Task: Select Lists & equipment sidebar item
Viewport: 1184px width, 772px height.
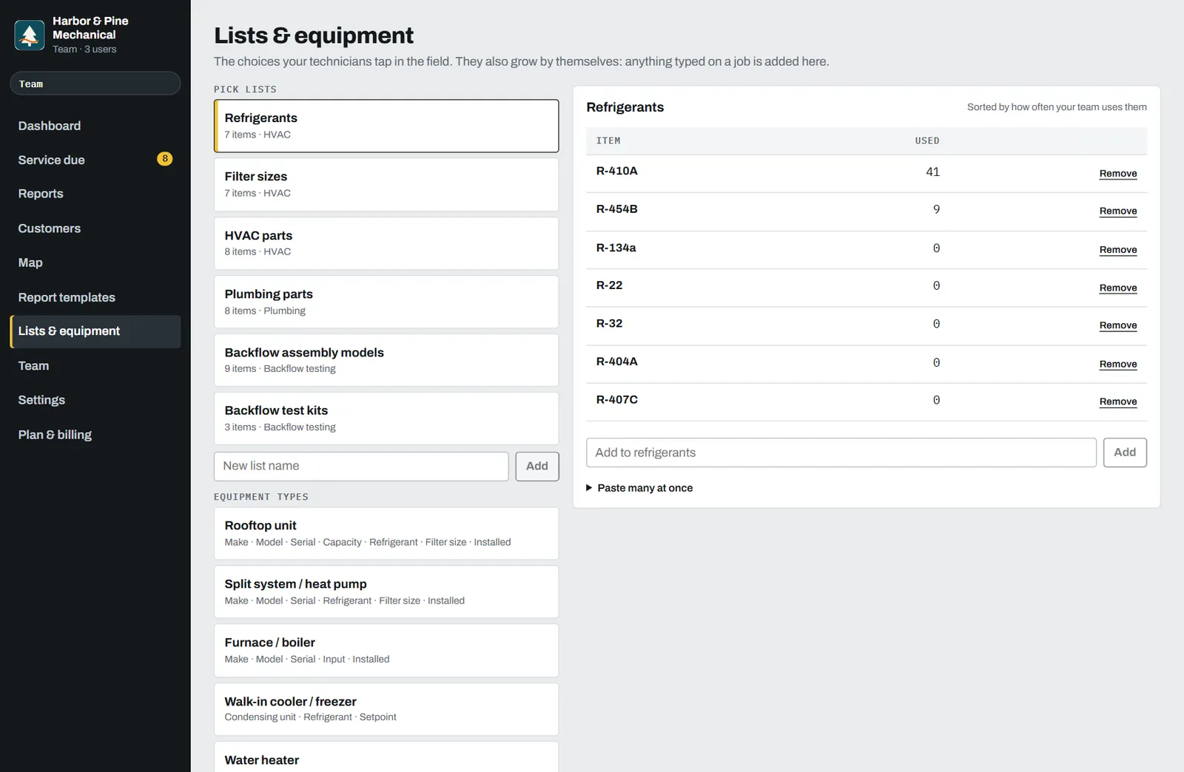Action: point(95,331)
